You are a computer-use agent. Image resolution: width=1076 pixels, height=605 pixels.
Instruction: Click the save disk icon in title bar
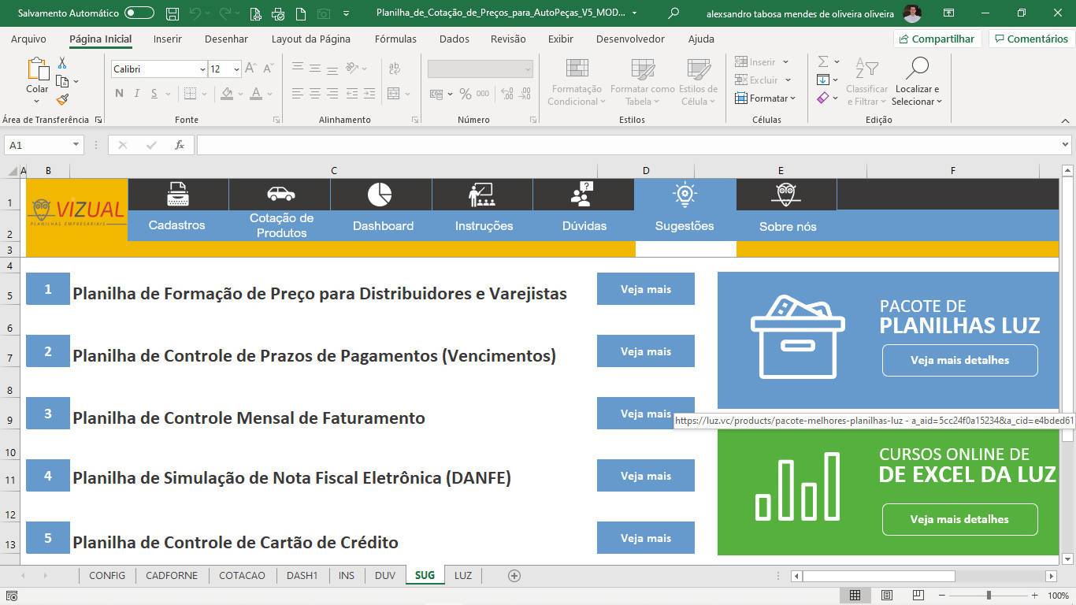click(x=173, y=13)
